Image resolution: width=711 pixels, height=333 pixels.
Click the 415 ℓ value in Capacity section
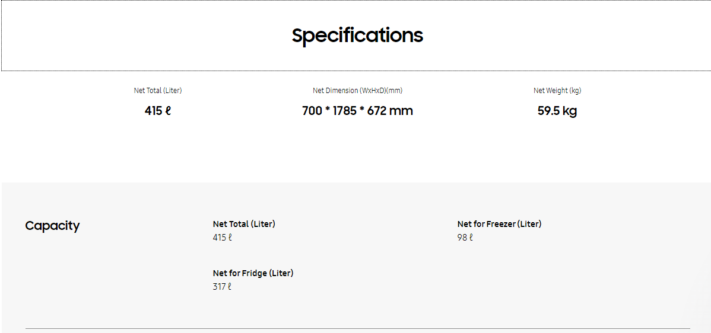222,238
